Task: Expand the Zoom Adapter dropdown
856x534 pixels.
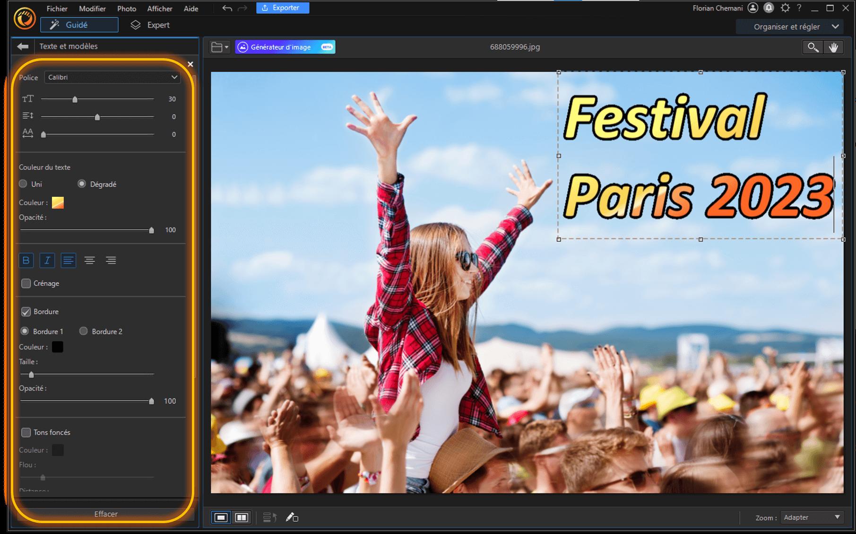Action: coord(812,517)
